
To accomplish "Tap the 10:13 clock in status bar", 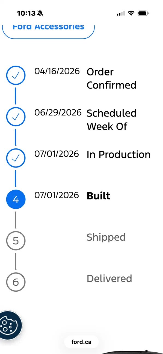I will coord(26,13).
